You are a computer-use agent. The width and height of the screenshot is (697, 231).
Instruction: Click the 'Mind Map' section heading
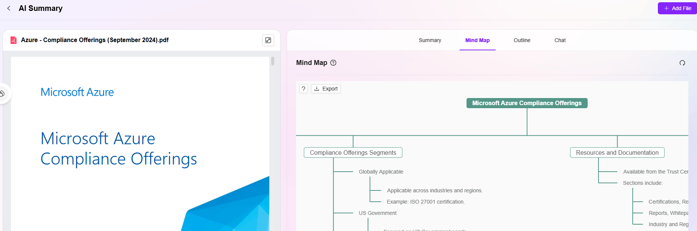coord(311,63)
